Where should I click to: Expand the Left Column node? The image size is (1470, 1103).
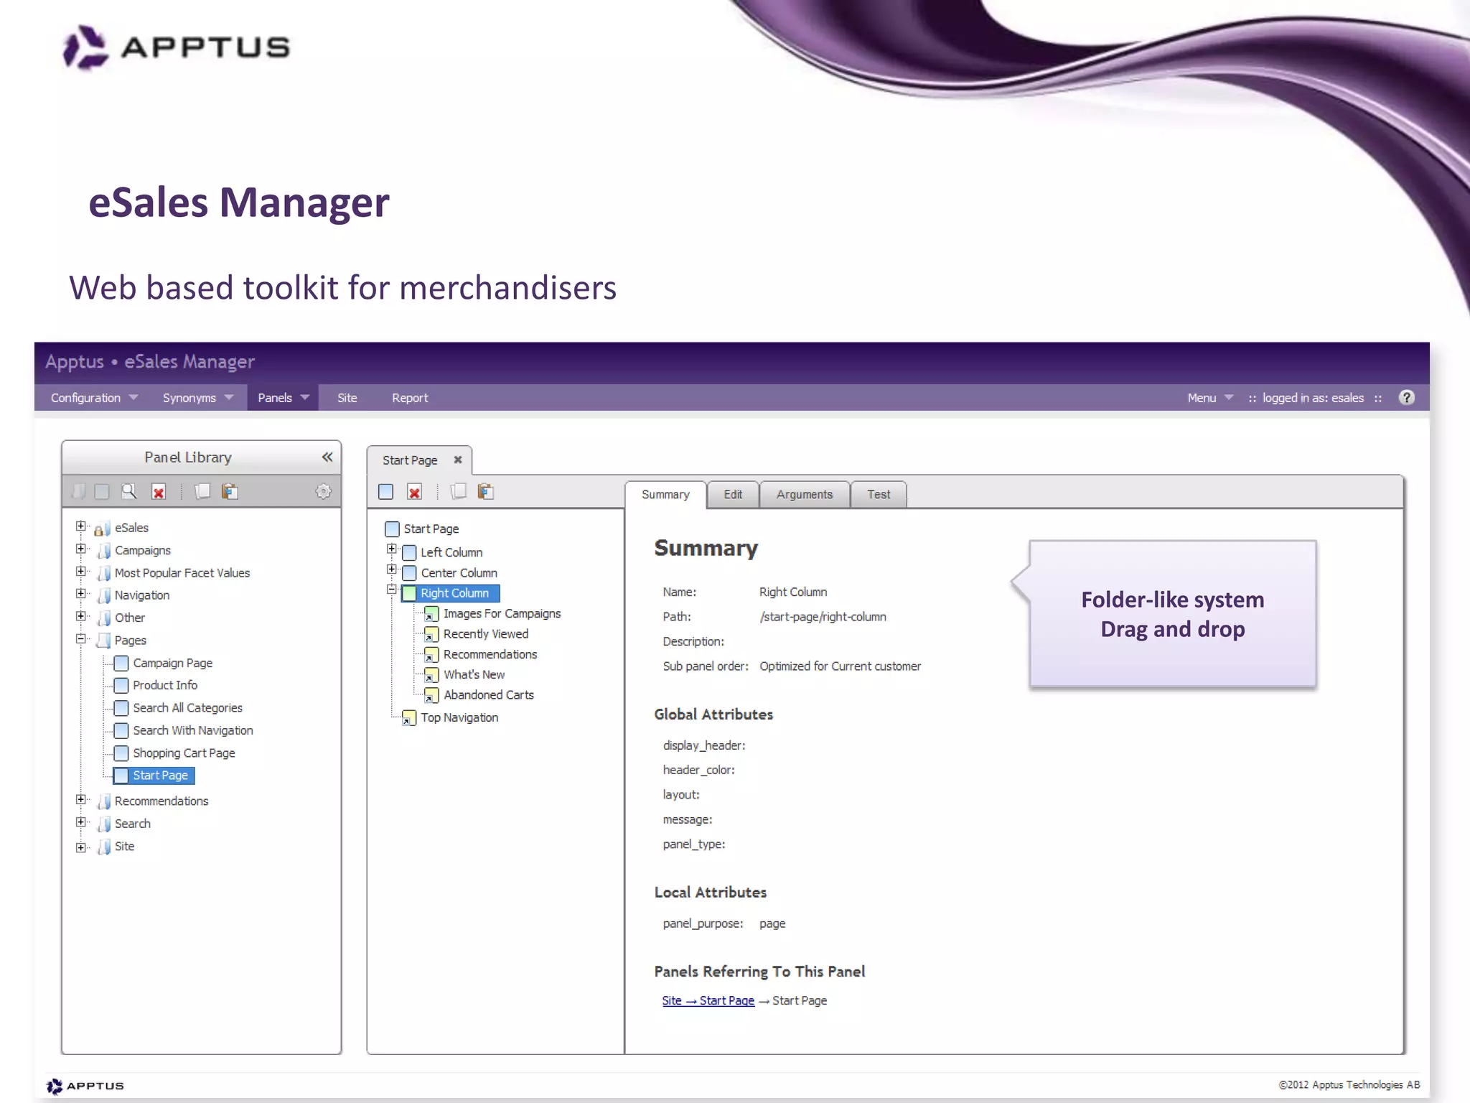(392, 549)
